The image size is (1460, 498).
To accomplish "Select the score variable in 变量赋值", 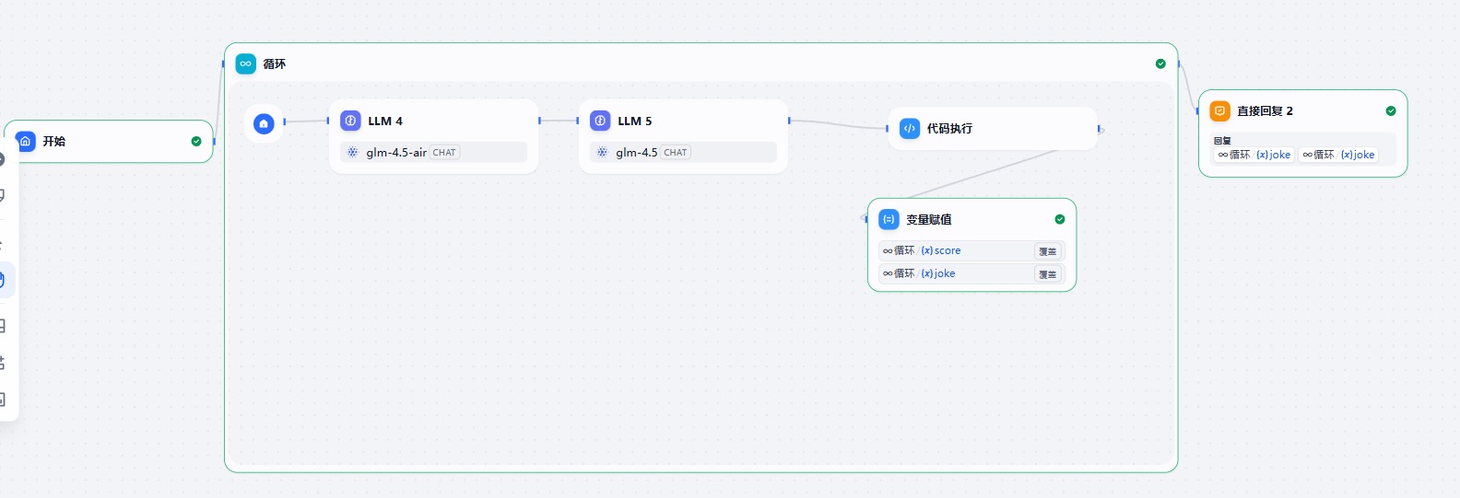I will click(941, 250).
